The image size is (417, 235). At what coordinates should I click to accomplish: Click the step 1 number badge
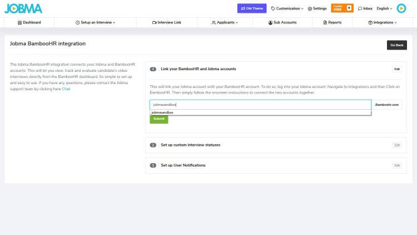pos(153,69)
